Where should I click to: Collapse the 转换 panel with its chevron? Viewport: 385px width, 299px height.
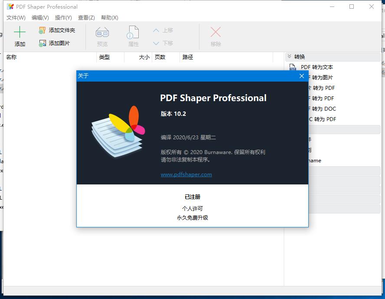289,56
